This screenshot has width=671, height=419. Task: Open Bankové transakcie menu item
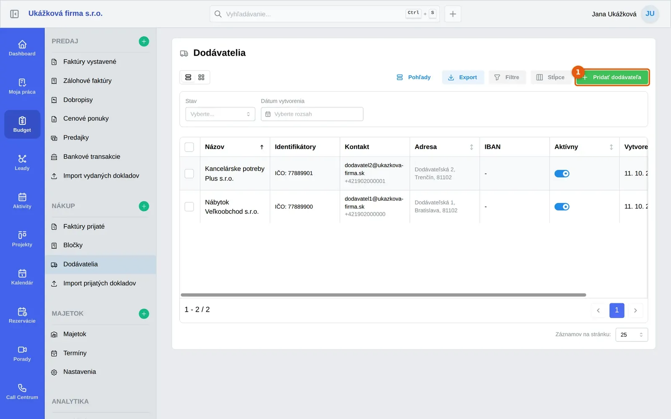point(100,157)
